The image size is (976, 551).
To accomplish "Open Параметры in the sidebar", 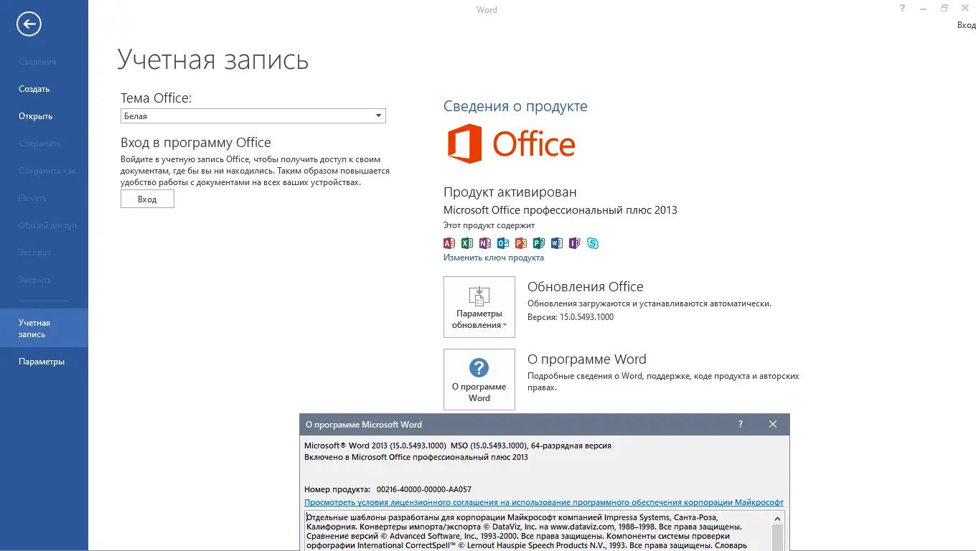I will point(42,362).
